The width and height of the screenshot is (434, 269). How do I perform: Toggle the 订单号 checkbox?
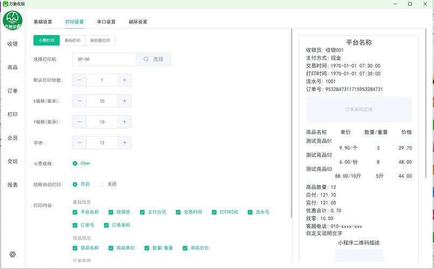coord(75,225)
